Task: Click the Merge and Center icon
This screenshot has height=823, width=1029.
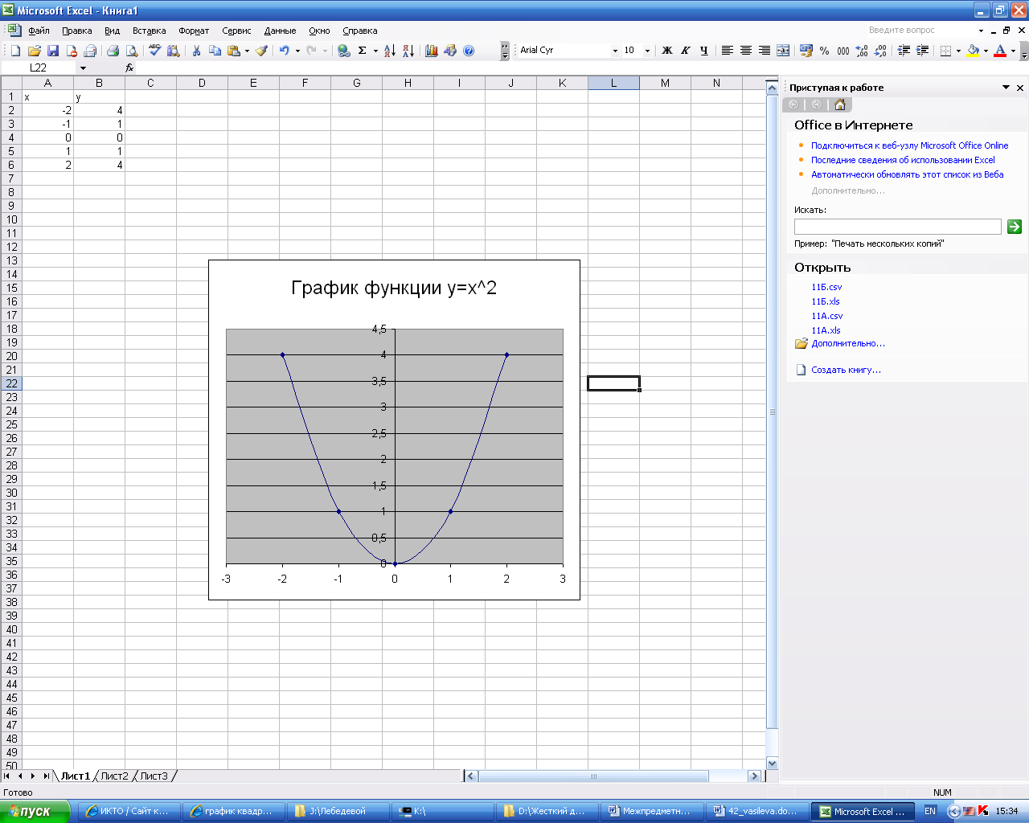Action: [x=783, y=51]
